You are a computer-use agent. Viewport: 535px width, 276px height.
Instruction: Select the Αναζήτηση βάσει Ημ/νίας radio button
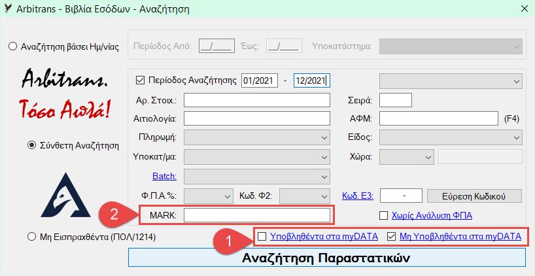(12, 46)
